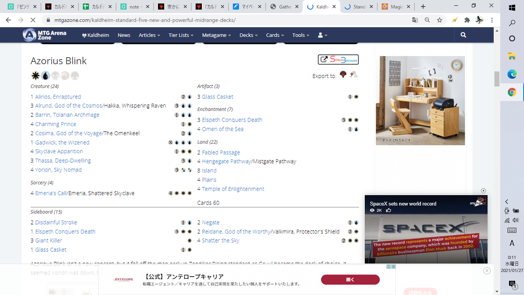Bookmark this page with star icon
The height and width of the screenshot is (295, 524).
pos(440,20)
